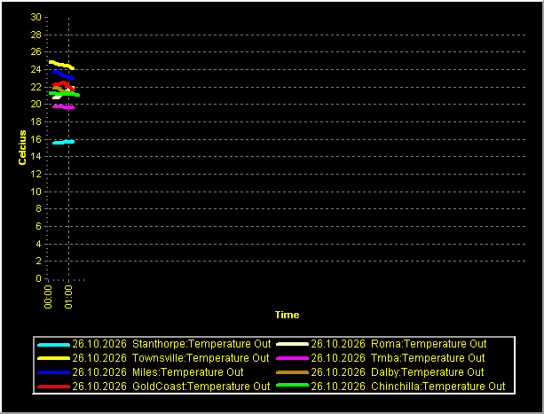Image resolution: width=544 pixels, height=414 pixels.
Task: Select 'Roma:Temperature Out' legend text
Action: (x=429, y=344)
